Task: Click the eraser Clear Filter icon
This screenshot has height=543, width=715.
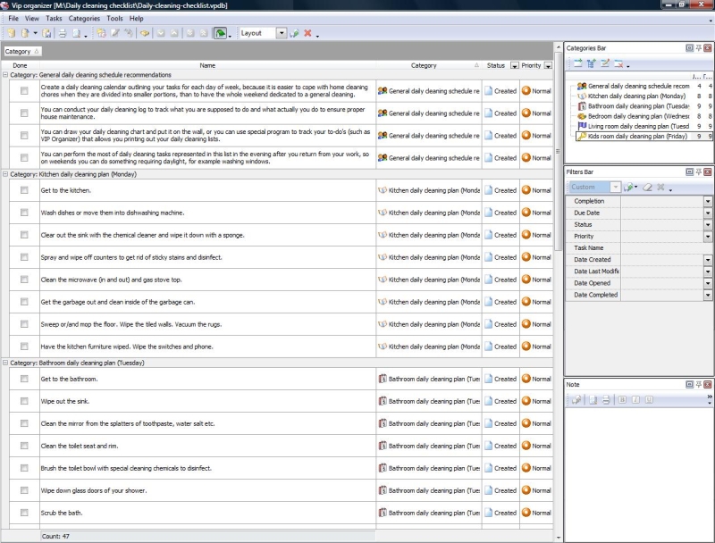Action: pyautogui.click(x=647, y=188)
